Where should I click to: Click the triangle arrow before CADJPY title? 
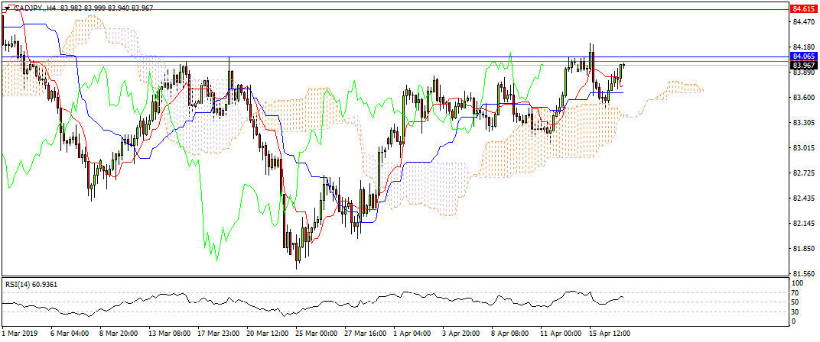pos(7,7)
